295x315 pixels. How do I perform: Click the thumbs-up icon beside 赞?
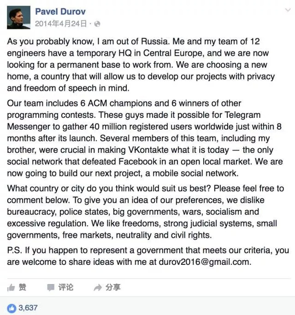(x=11, y=287)
